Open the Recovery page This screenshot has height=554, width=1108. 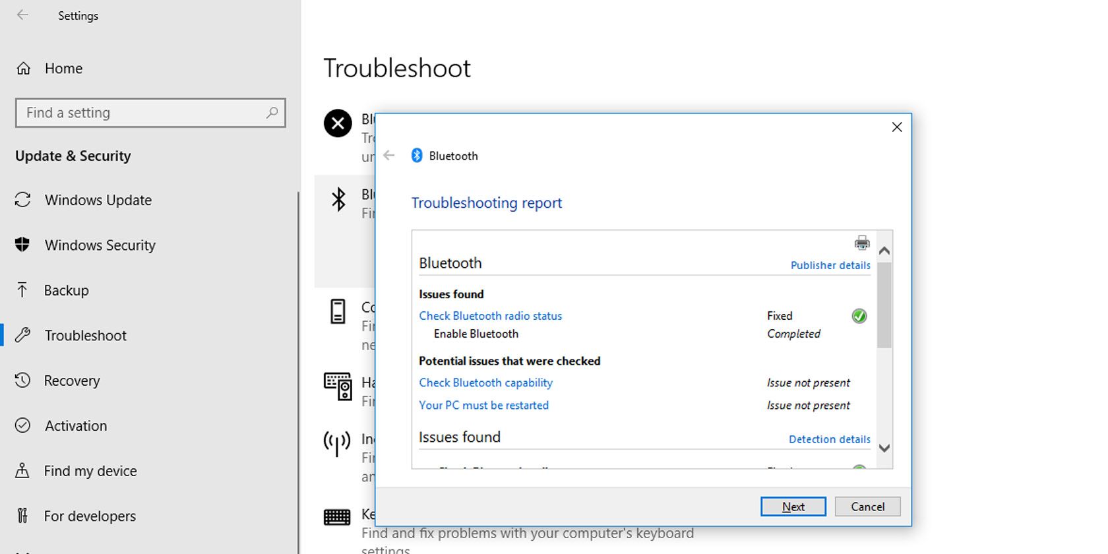tap(72, 381)
